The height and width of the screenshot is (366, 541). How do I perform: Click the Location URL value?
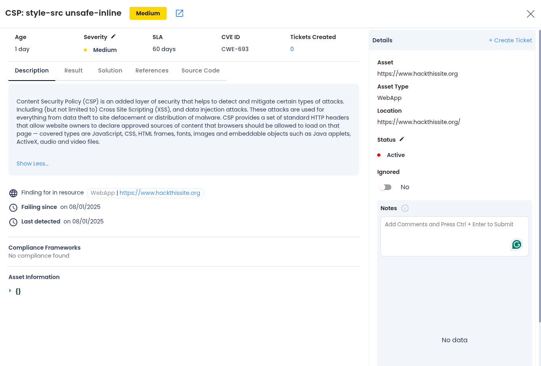pos(419,122)
